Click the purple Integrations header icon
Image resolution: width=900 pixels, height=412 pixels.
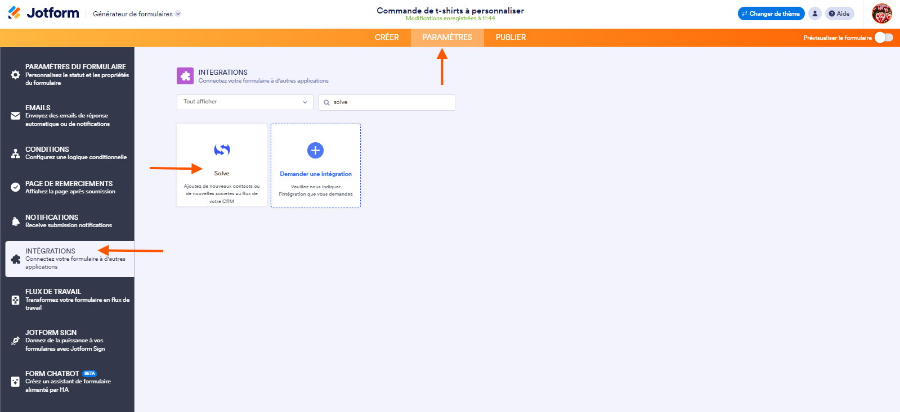click(185, 76)
